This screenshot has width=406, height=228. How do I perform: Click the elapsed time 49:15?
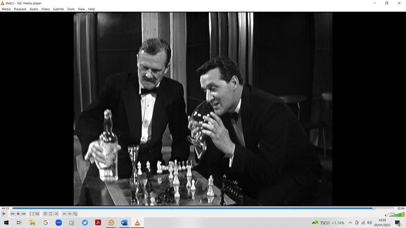(5, 209)
